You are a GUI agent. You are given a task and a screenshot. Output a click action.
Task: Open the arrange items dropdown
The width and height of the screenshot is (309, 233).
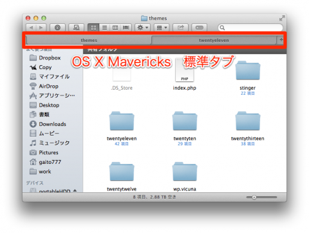(x=162, y=28)
